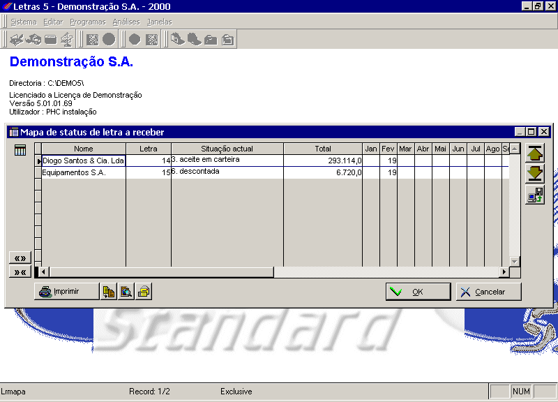Click the total value 6.720,0
The image size is (558, 402).
[x=323, y=172]
